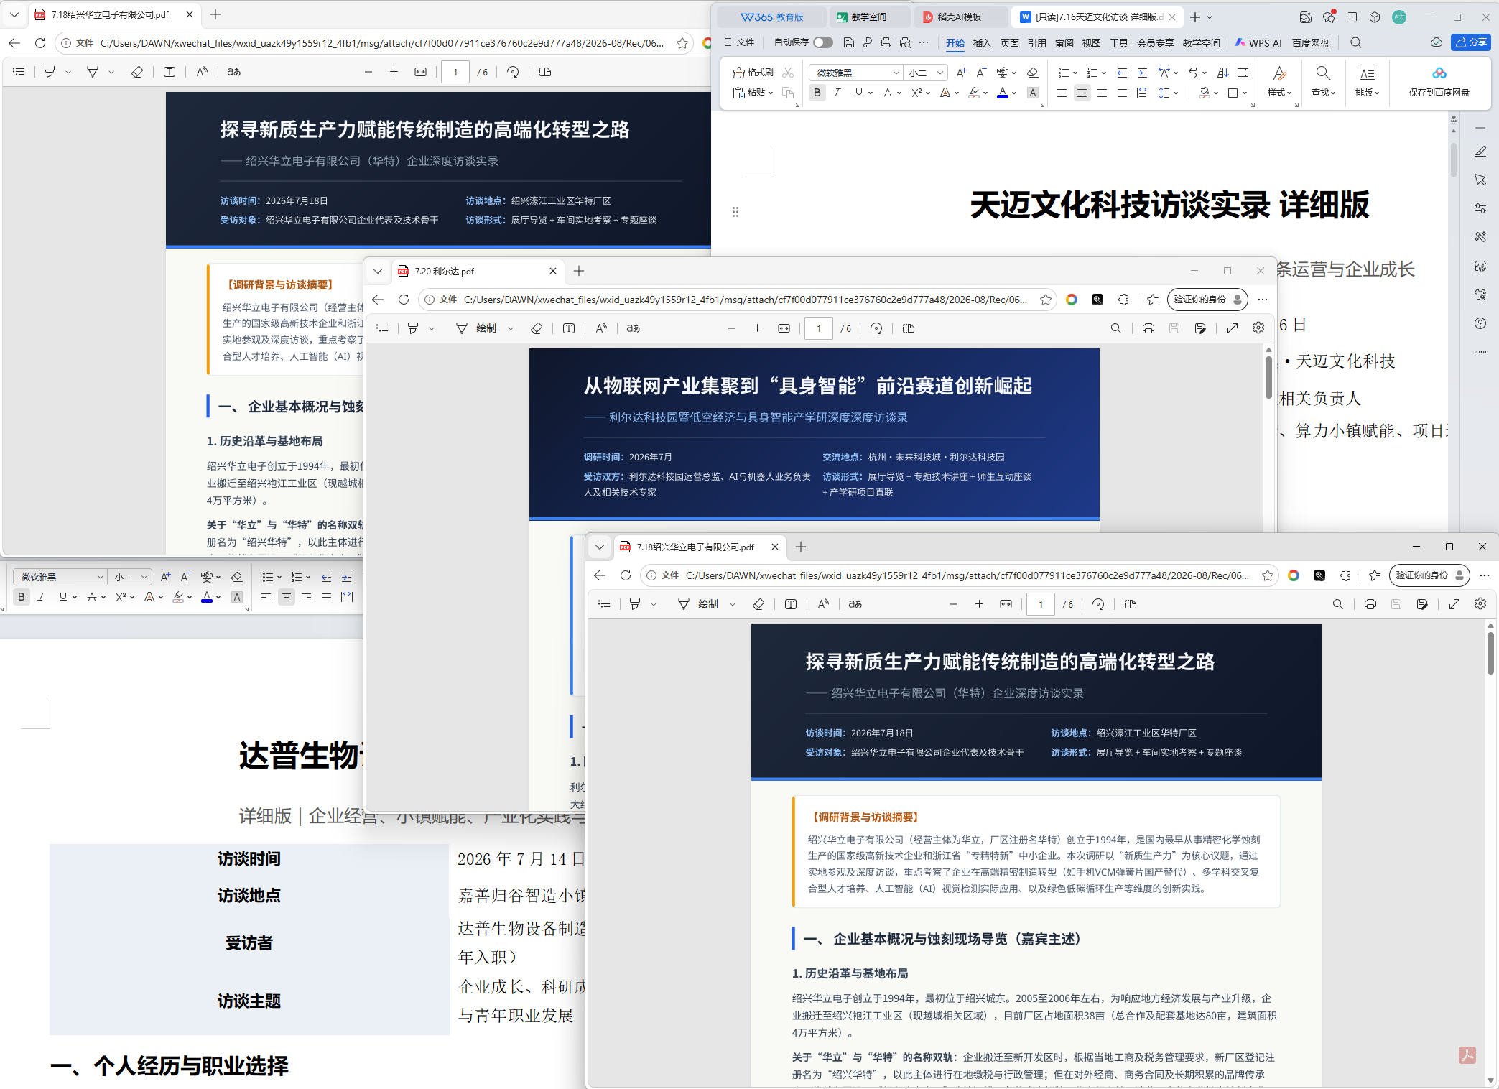Open the 视图 ribbon tab

tap(1091, 43)
